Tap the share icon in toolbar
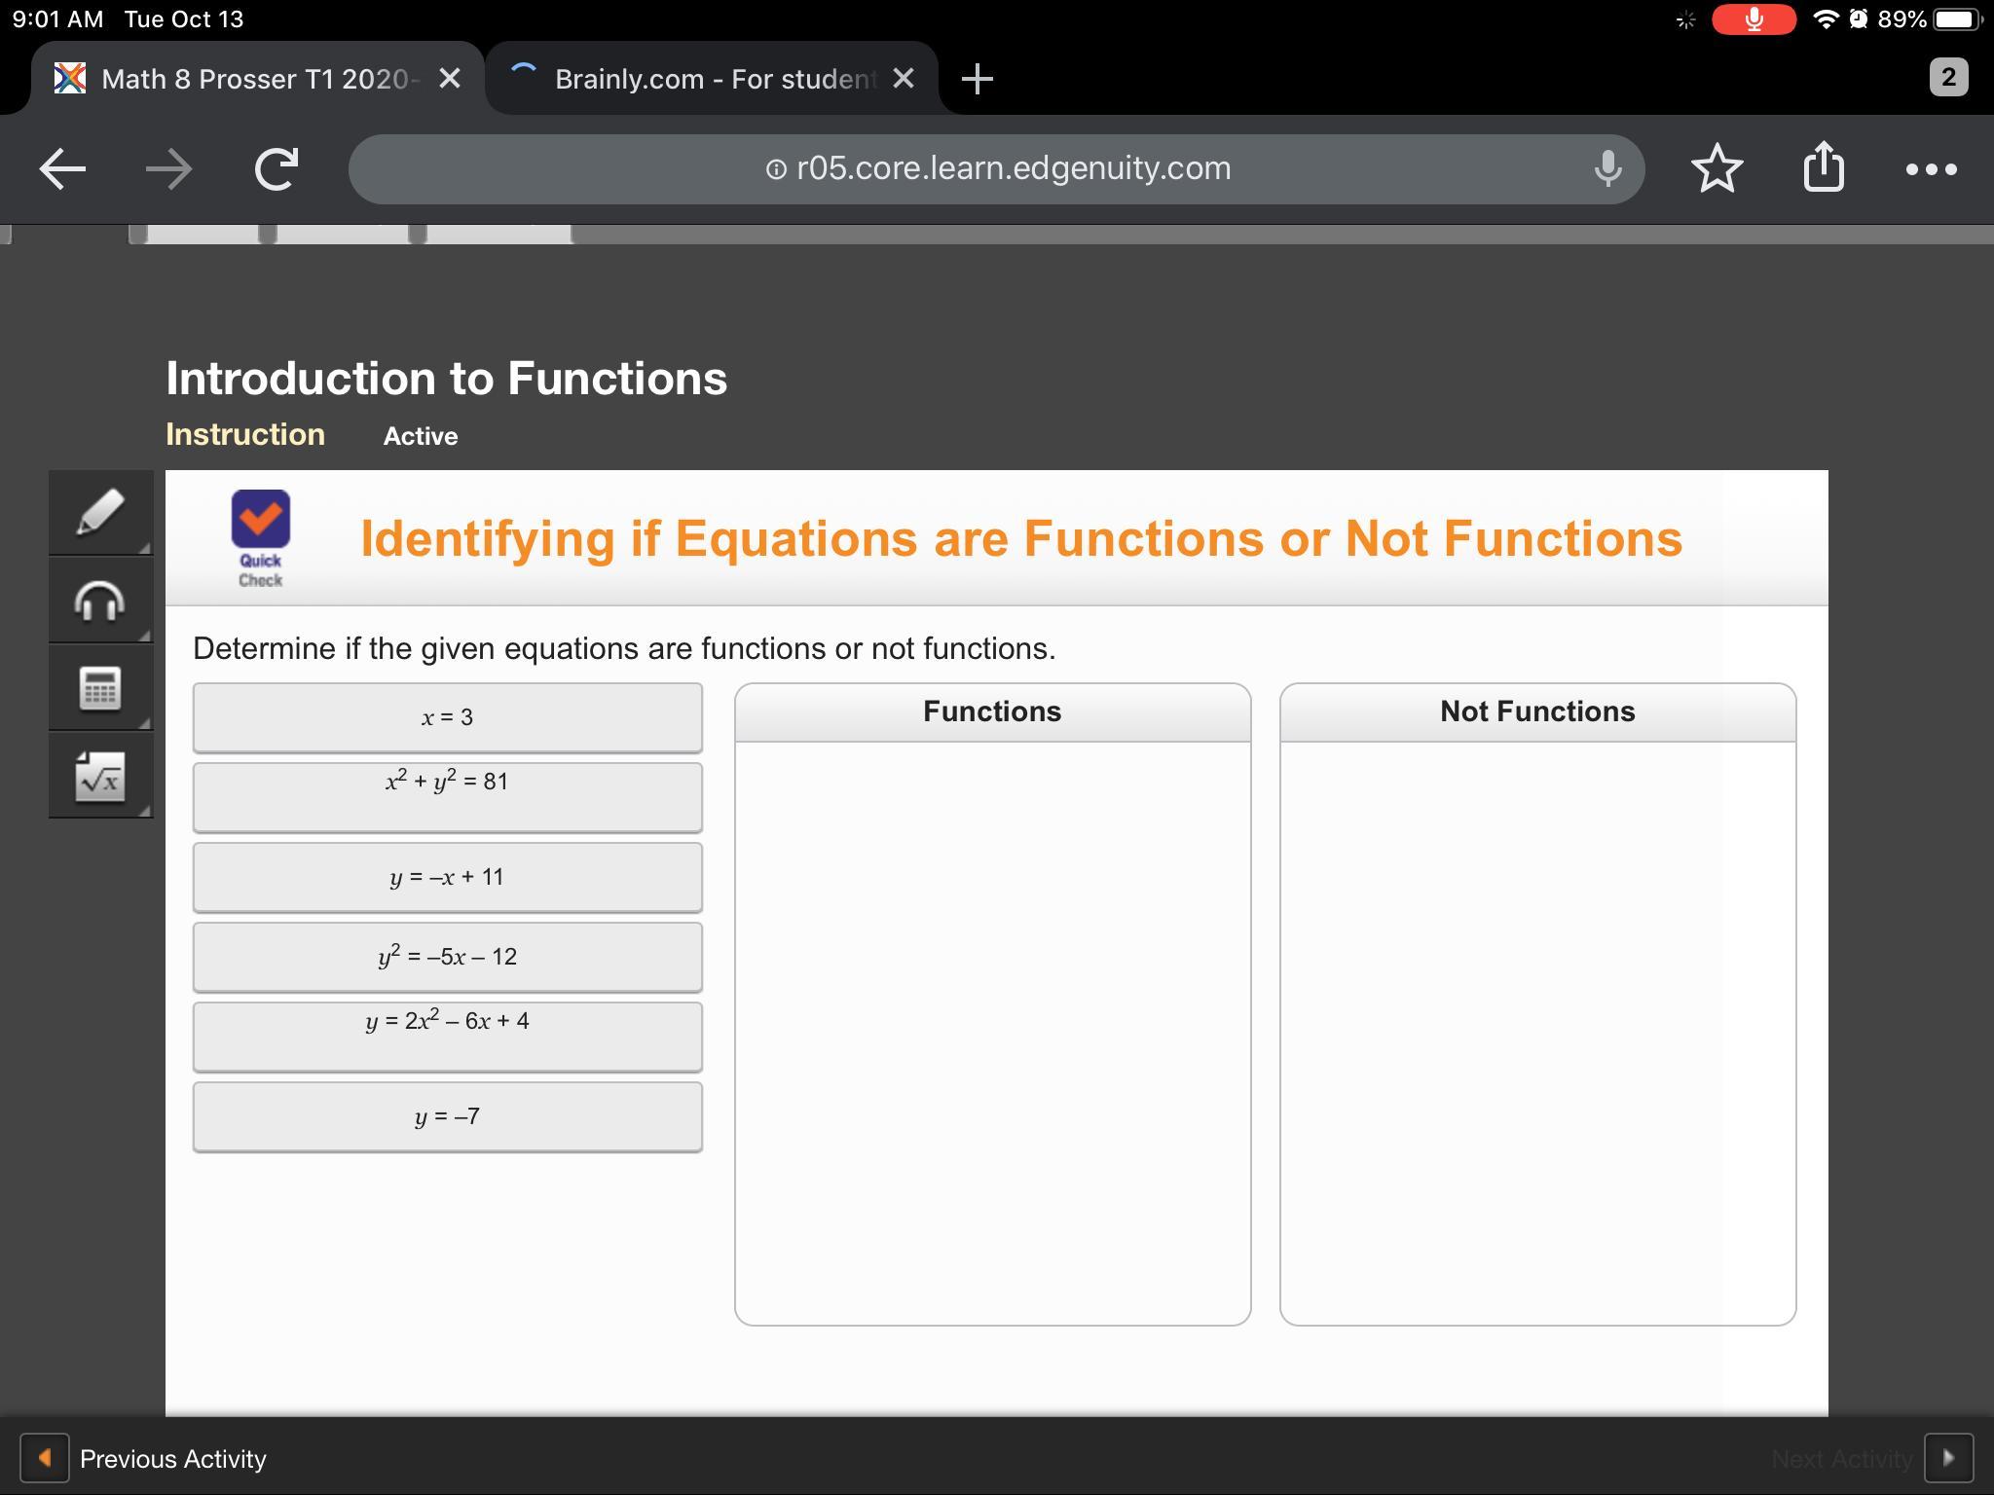Screen dimensions: 1994x1495 [1823, 167]
